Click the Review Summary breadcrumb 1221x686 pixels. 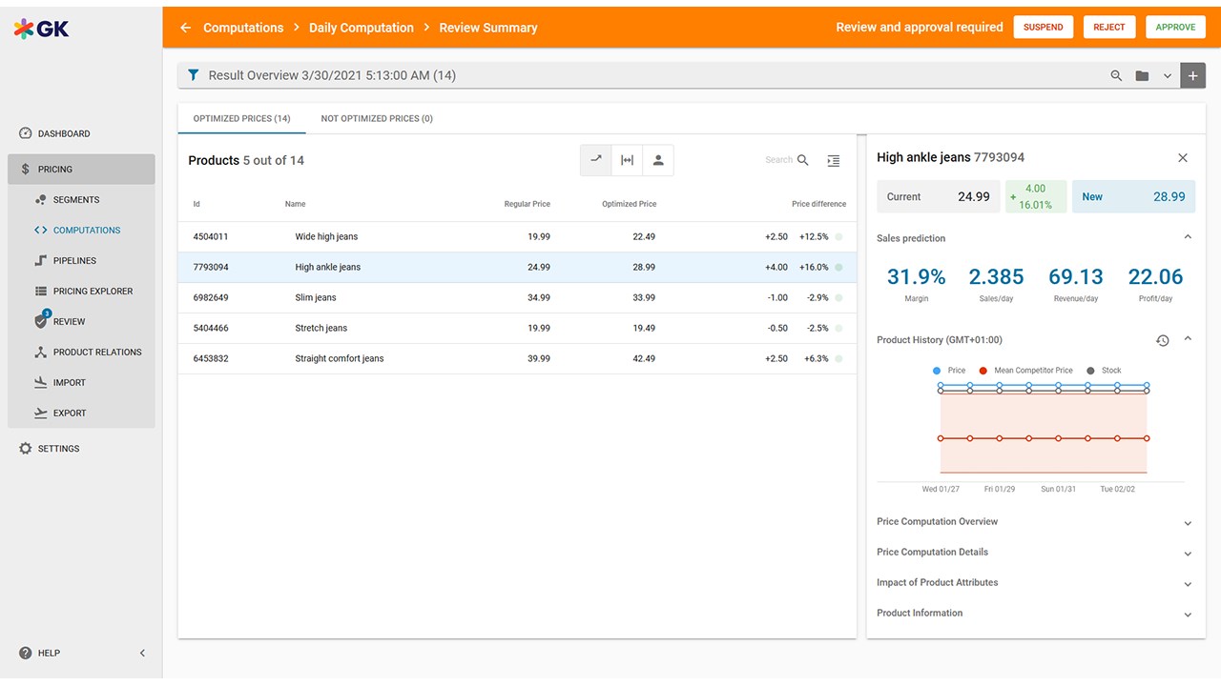click(x=488, y=28)
